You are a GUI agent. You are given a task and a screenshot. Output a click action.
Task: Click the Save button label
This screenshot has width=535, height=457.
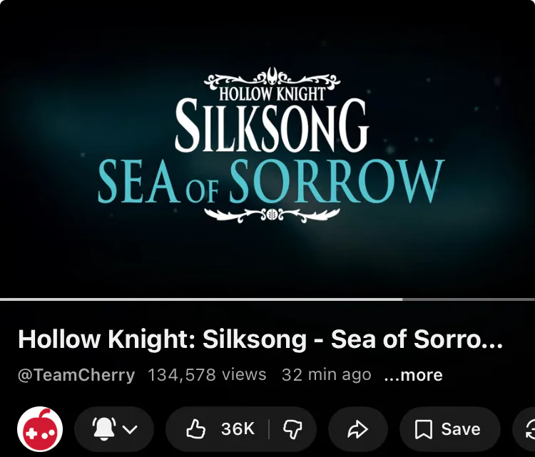pyautogui.click(x=461, y=429)
